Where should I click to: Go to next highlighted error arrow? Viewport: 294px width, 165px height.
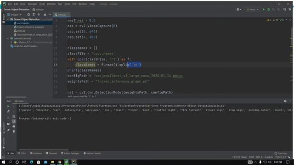coord(290,20)
